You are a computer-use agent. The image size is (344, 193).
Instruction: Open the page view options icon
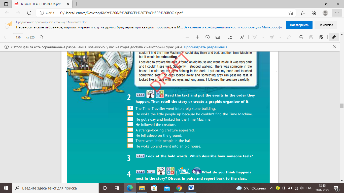pos(230,37)
